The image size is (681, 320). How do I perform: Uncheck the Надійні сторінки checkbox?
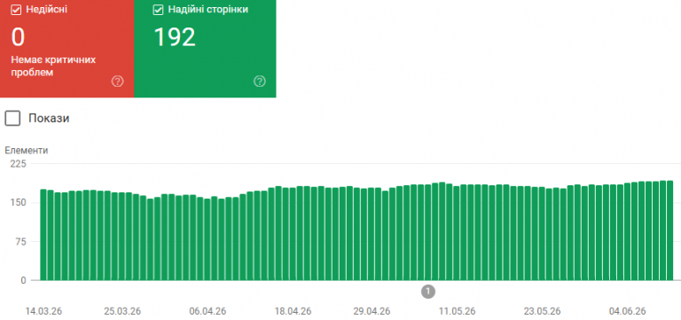158,10
